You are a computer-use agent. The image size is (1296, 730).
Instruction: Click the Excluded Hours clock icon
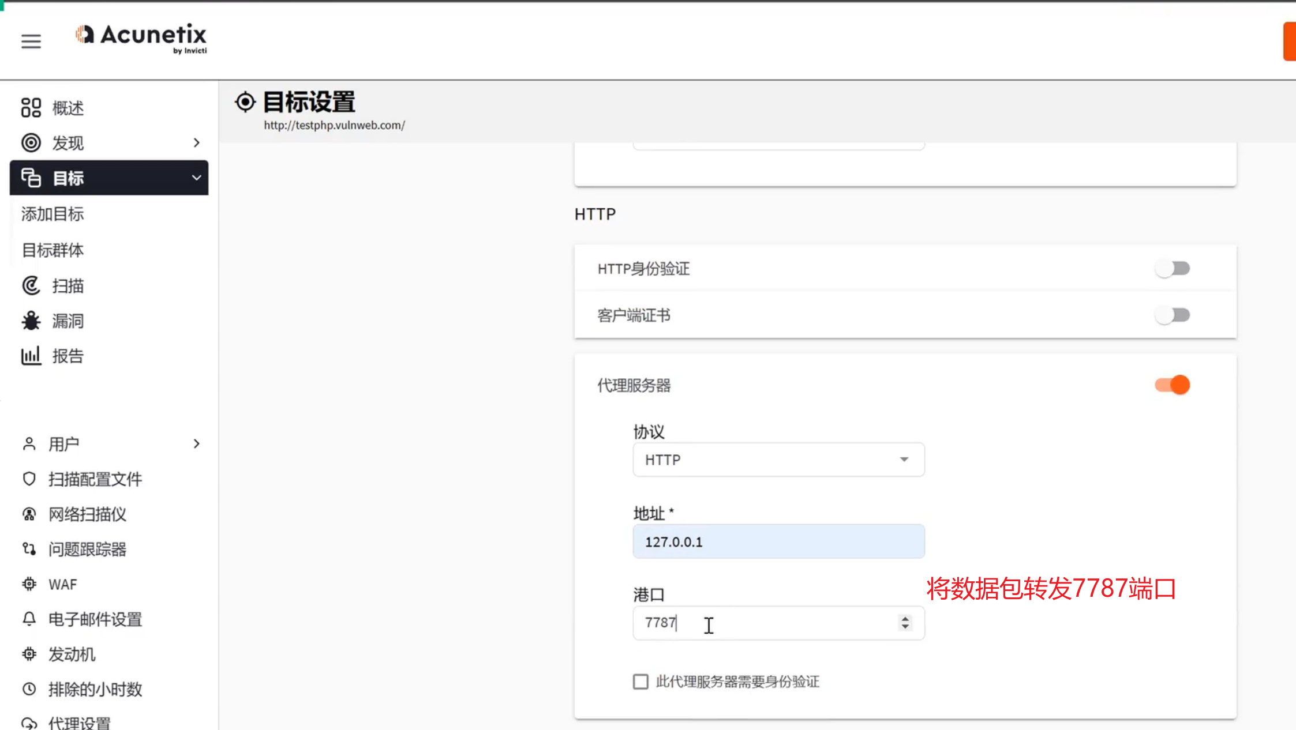[29, 689]
